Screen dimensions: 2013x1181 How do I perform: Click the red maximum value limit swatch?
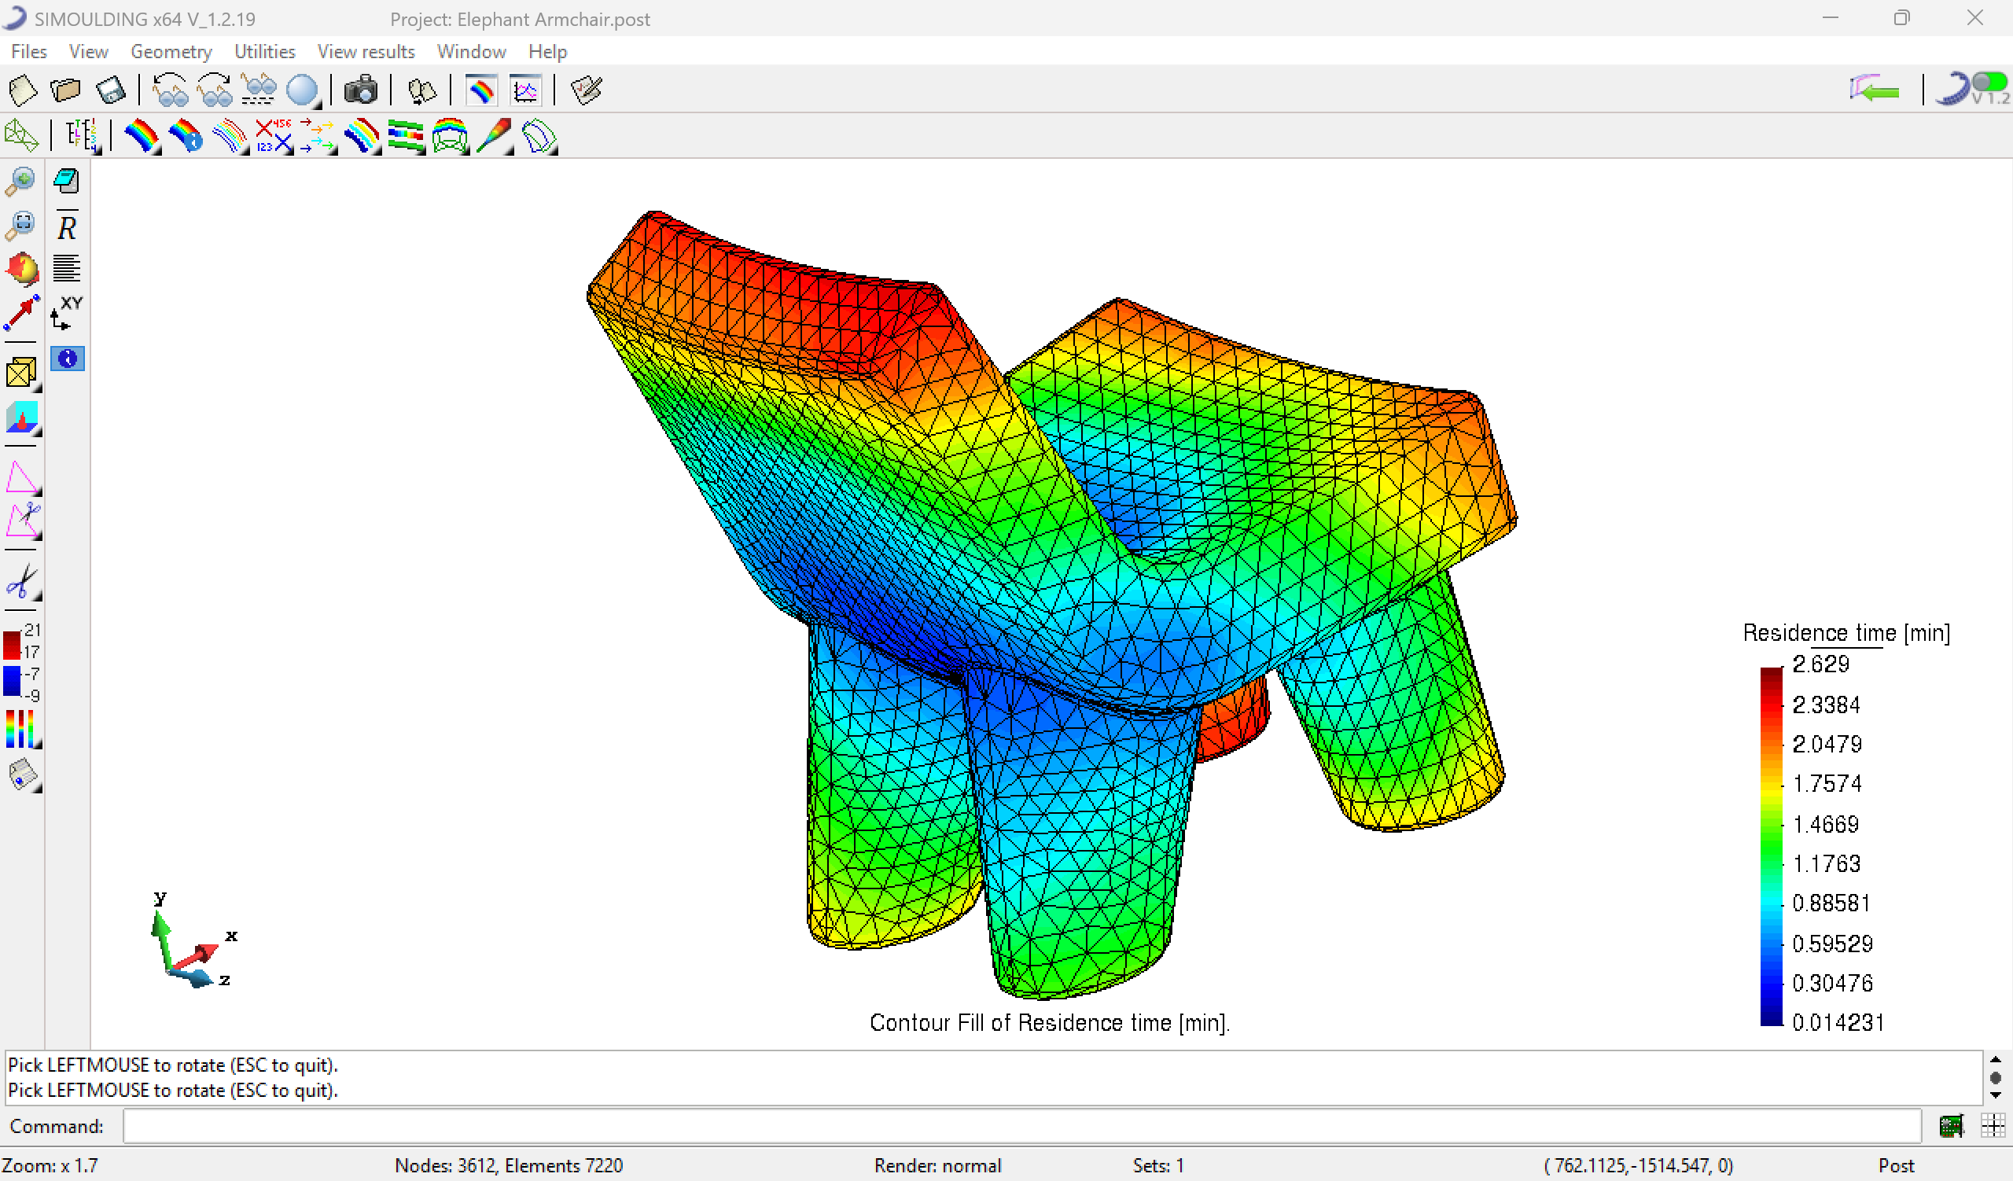point(12,646)
